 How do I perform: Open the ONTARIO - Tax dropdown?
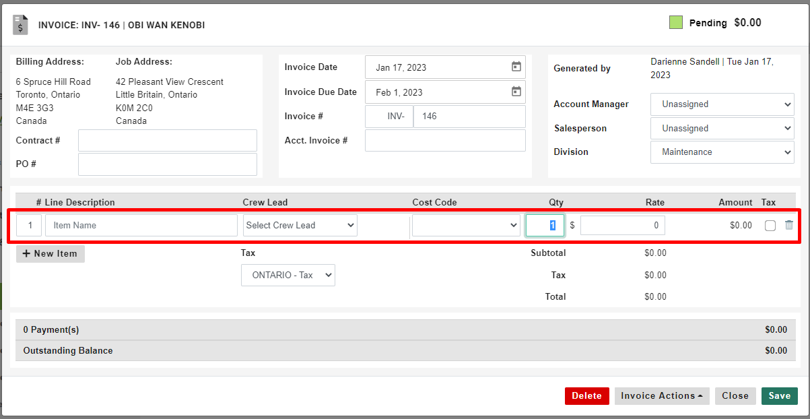(x=288, y=275)
